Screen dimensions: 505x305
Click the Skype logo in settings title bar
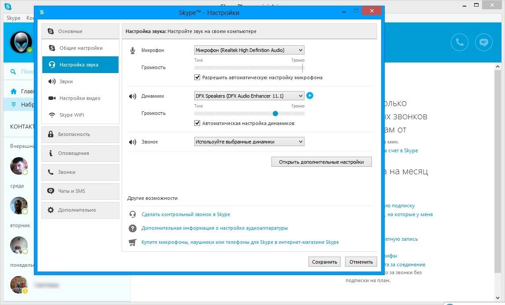42,12
